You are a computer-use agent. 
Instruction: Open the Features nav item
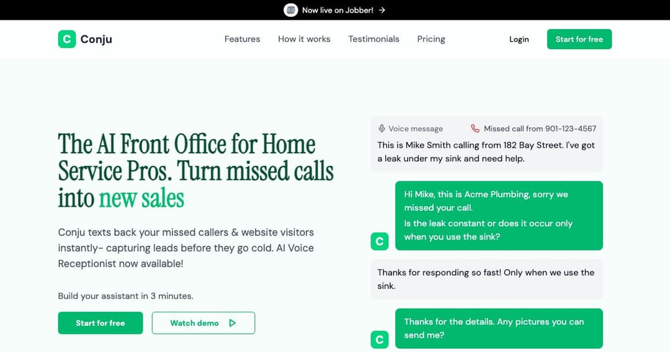(x=243, y=39)
